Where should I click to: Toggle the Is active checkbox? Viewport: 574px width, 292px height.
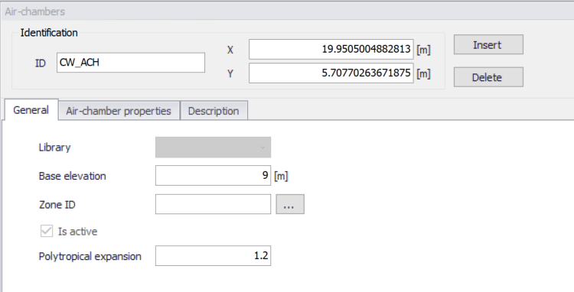(x=47, y=232)
